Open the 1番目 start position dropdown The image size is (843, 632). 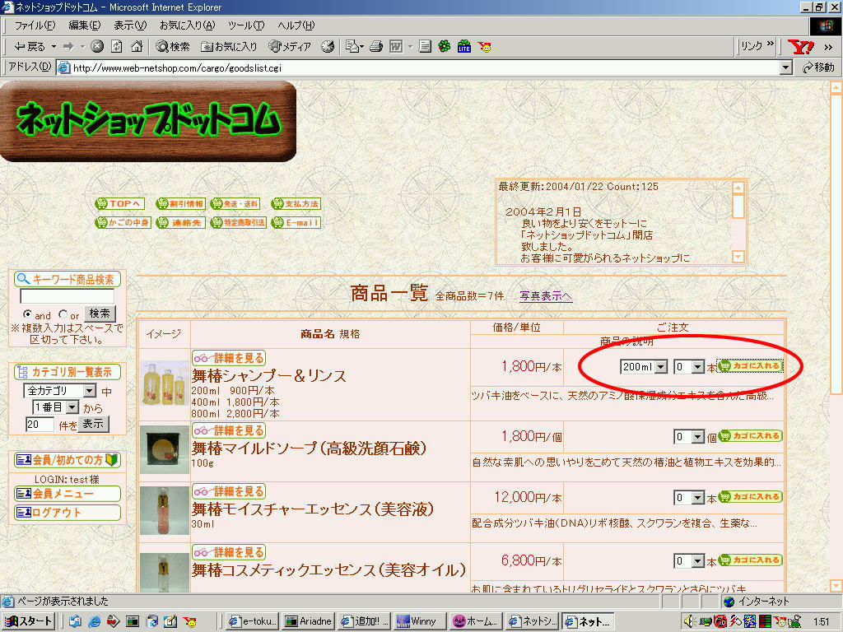[56, 407]
